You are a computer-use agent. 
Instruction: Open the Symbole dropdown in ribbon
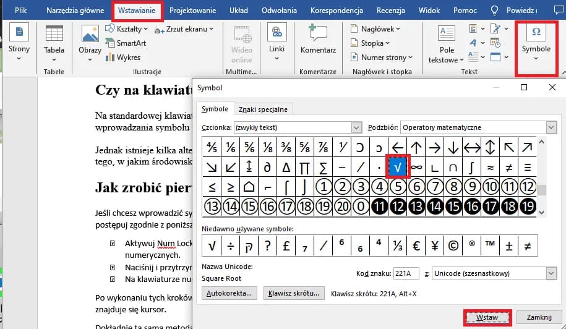[536, 41]
